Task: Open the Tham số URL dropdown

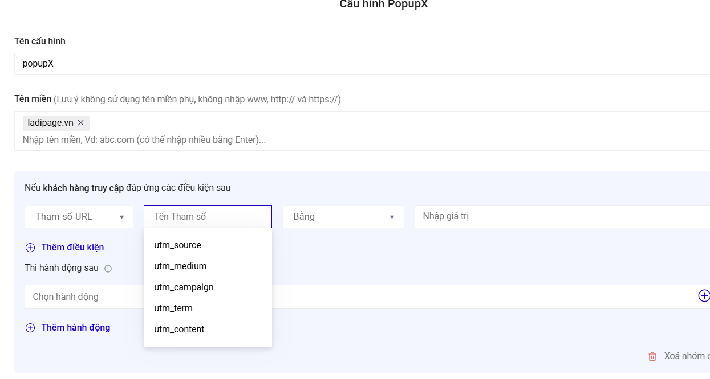Action: pos(79,217)
